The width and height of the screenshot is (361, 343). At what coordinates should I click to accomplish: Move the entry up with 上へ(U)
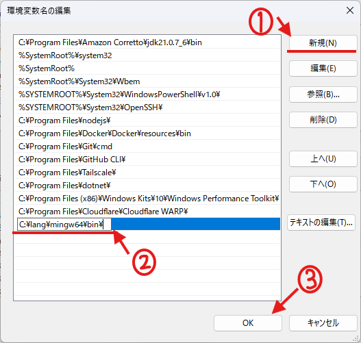pyautogui.click(x=323, y=159)
